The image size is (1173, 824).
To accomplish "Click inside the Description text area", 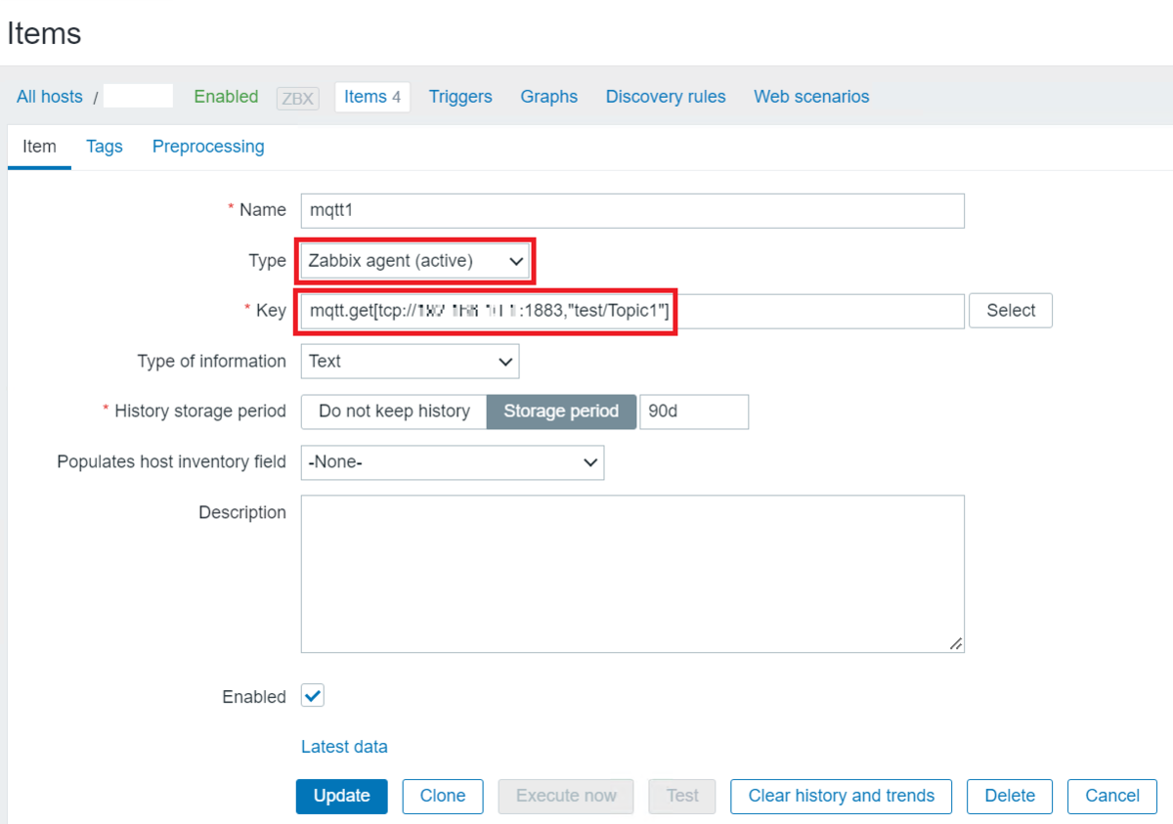I will point(632,574).
